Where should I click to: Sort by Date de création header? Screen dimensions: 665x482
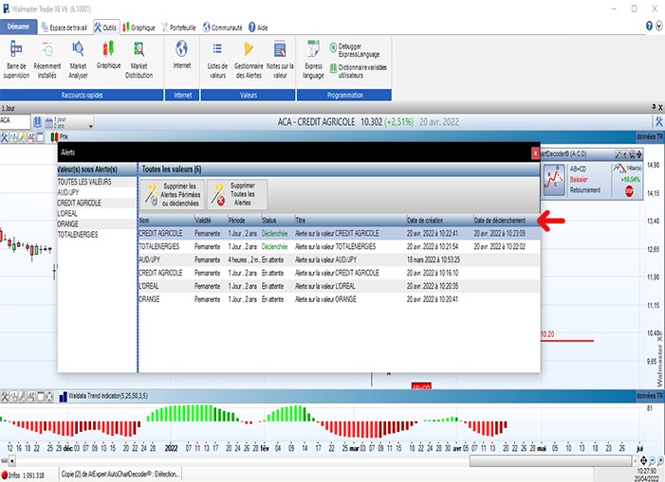(x=439, y=221)
